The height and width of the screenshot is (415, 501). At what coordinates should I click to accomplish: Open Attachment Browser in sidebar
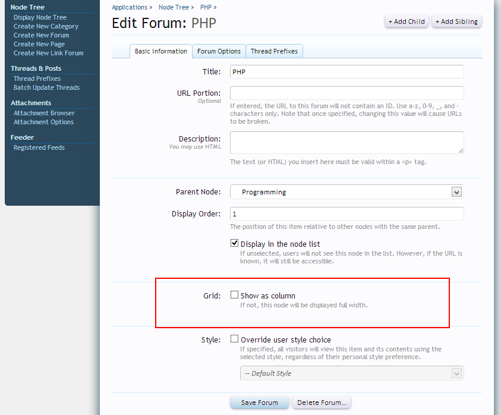44,113
